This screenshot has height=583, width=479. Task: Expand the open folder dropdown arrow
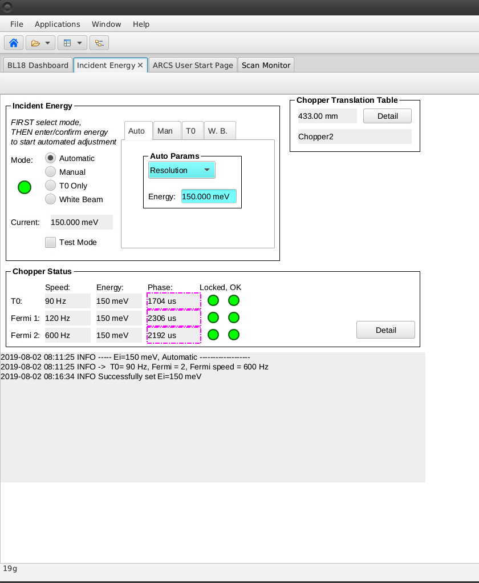click(47, 43)
